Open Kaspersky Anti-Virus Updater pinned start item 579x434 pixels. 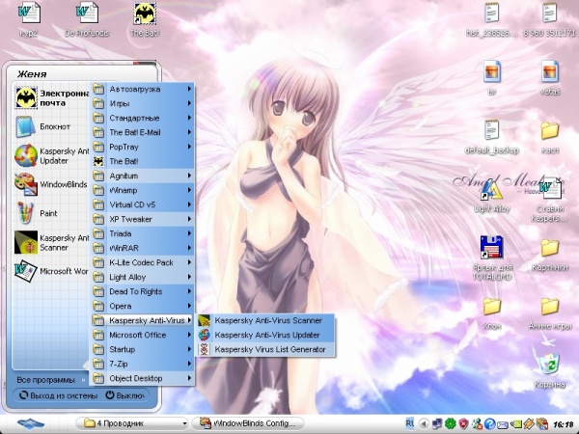(x=52, y=155)
